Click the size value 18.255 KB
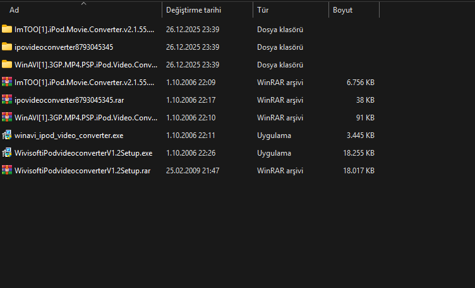The width and height of the screenshot is (475, 288). [x=359, y=153]
